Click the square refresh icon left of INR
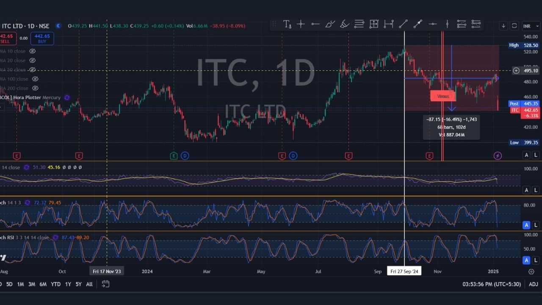Viewport: 542px width, 305px height. [x=514, y=26]
